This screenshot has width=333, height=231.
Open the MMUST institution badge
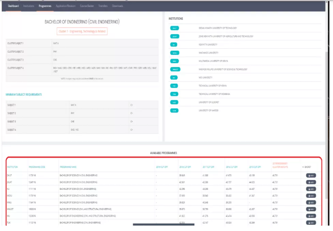pyautogui.click(x=175, y=69)
